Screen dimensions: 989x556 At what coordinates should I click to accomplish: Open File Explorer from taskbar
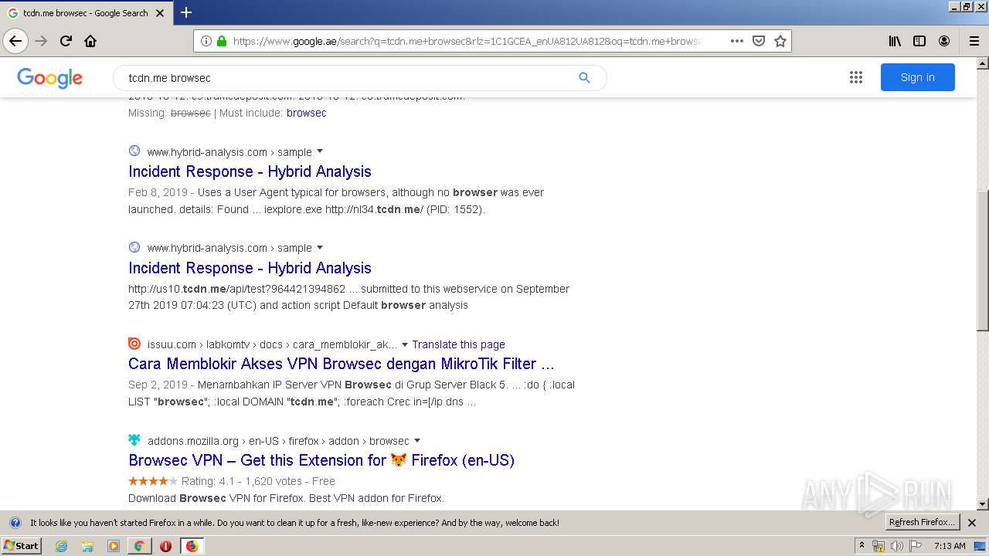(x=87, y=546)
